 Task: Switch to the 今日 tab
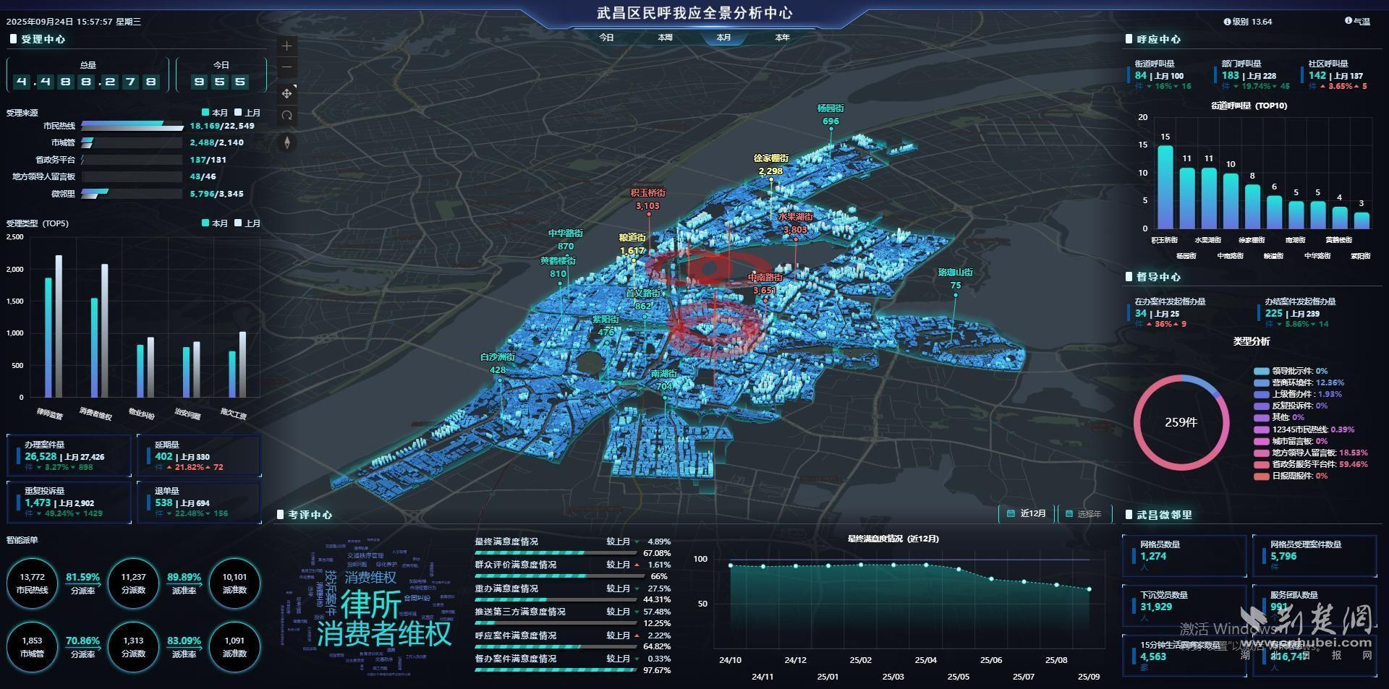[x=606, y=38]
